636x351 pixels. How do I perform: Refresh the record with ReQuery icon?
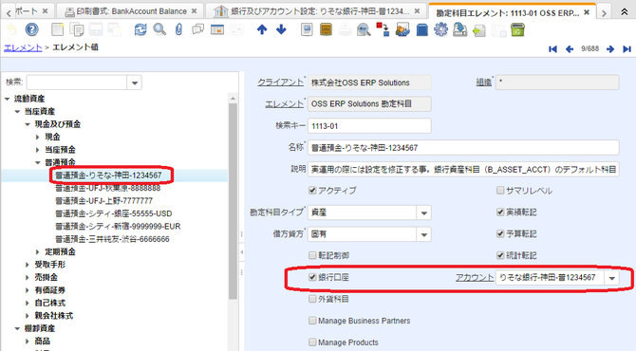[x=140, y=29]
